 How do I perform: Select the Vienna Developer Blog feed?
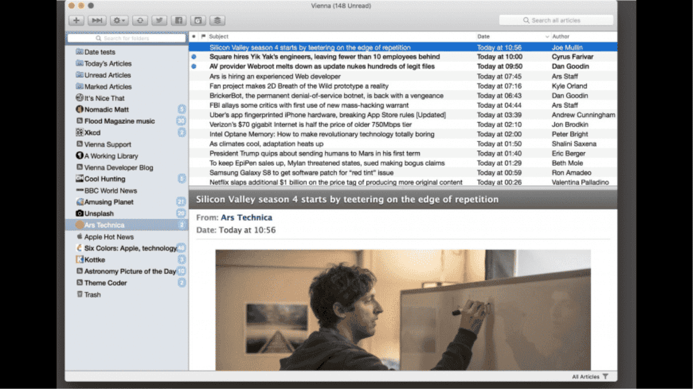pos(127,167)
